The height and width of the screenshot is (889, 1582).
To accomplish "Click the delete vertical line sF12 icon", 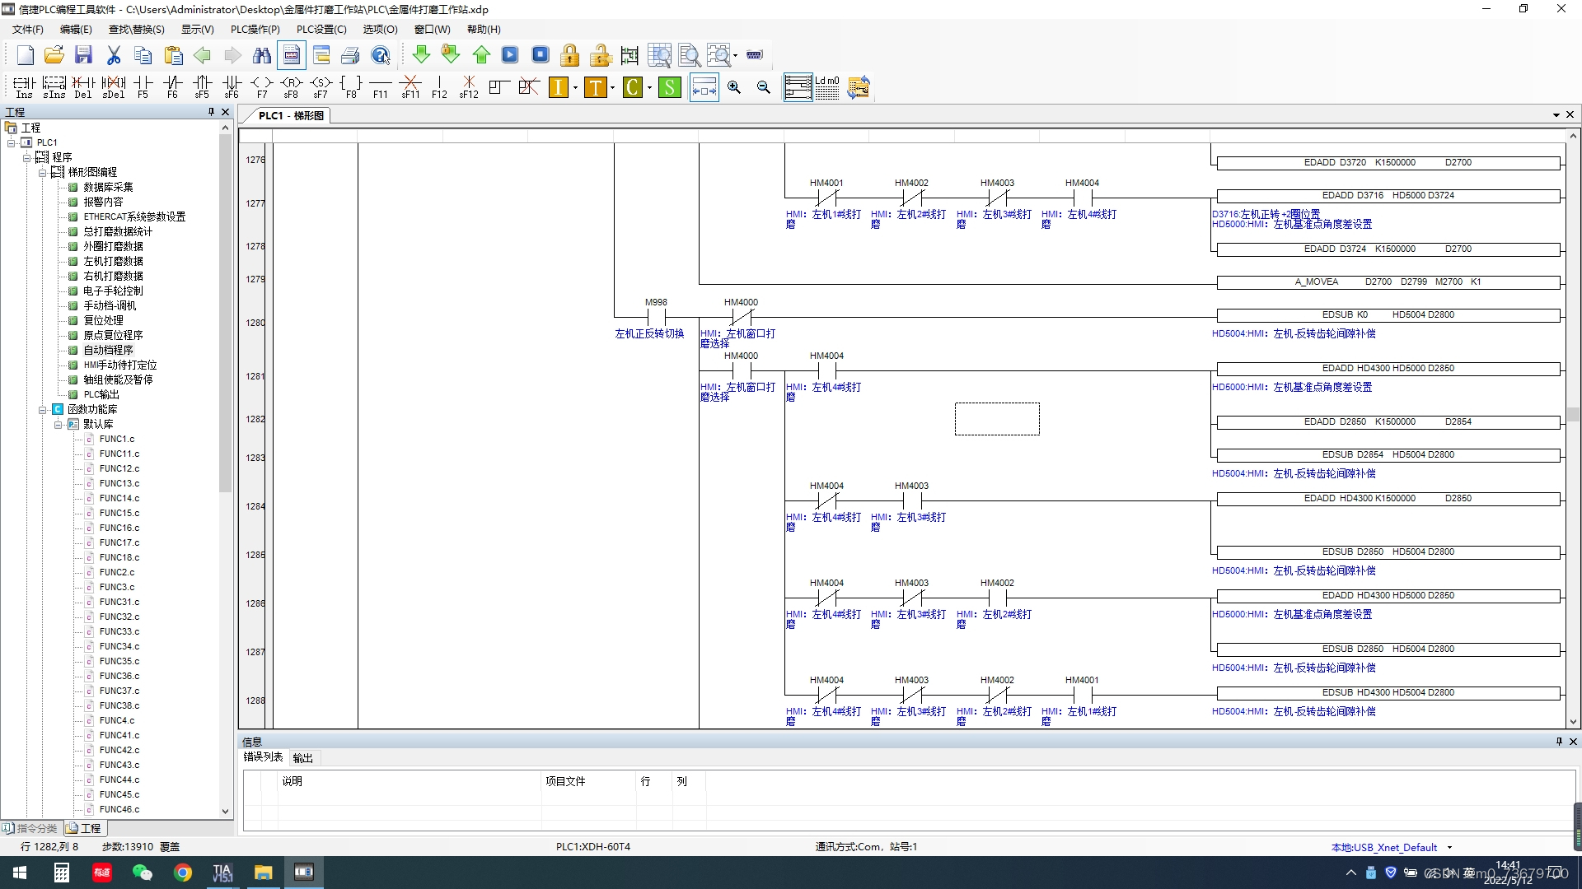I will (x=469, y=86).
